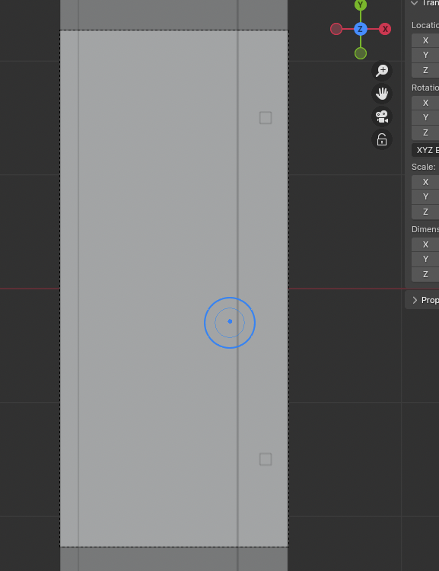This screenshot has height=571, width=439.
Task: Click the green Y axis gizmo circle
Action: point(361,5)
